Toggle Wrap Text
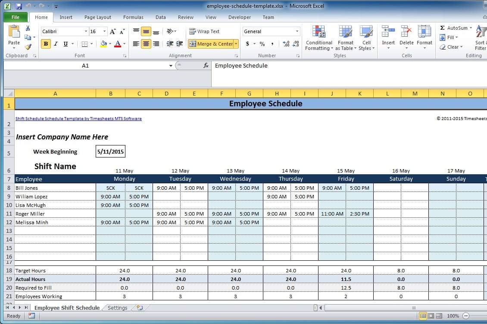The image size is (487, 324). click(204, 31)
